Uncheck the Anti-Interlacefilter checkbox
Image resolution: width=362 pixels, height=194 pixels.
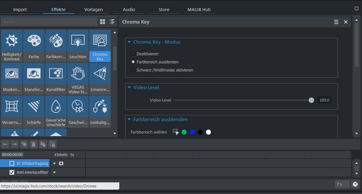click(x=12, y=172)
